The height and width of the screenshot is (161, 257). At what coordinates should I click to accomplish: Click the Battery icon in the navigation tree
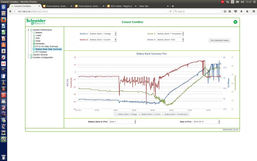click(x=34, y=32)
